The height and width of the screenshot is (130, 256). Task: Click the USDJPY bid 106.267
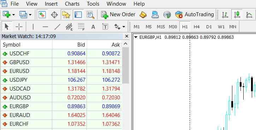76,80
